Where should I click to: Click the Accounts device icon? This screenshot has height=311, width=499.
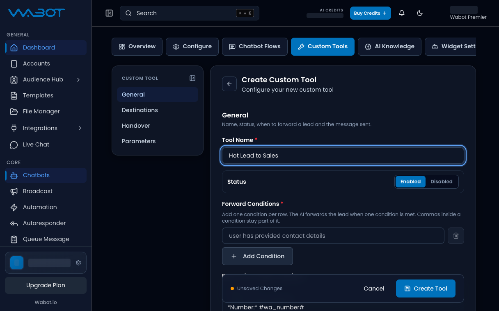tap(14, 63)
